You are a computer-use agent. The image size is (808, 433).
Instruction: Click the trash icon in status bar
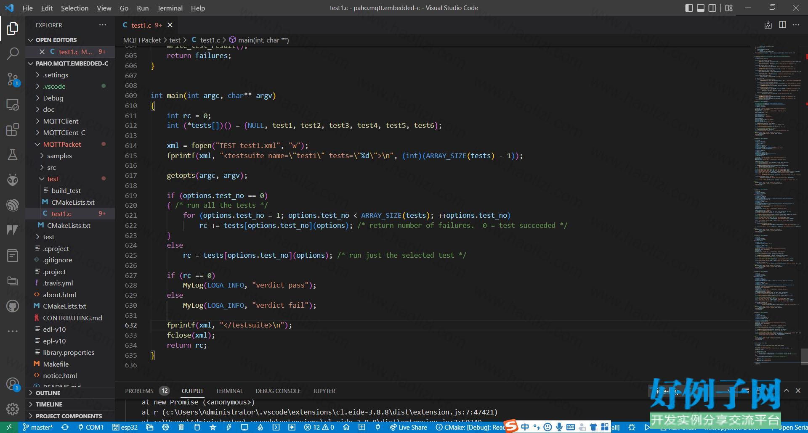click(181, 427)
